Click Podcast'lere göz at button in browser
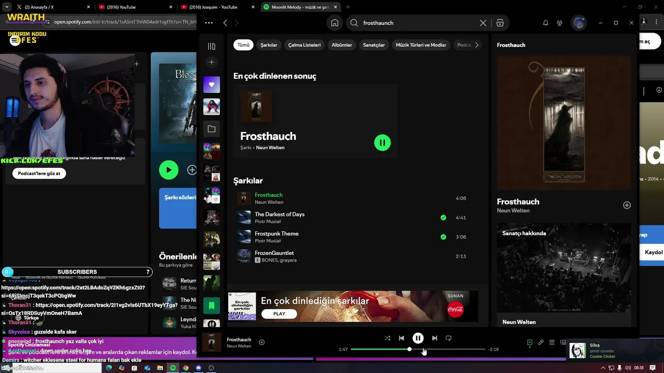 click(39, 174)
